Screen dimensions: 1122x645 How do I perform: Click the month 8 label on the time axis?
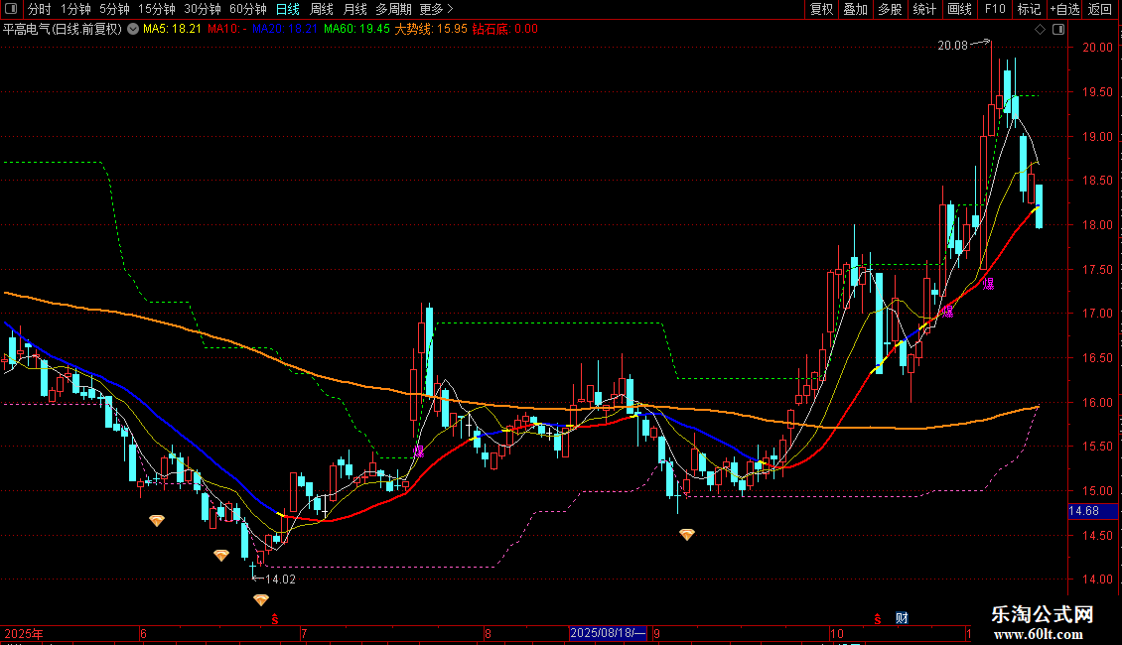(488, 633)
